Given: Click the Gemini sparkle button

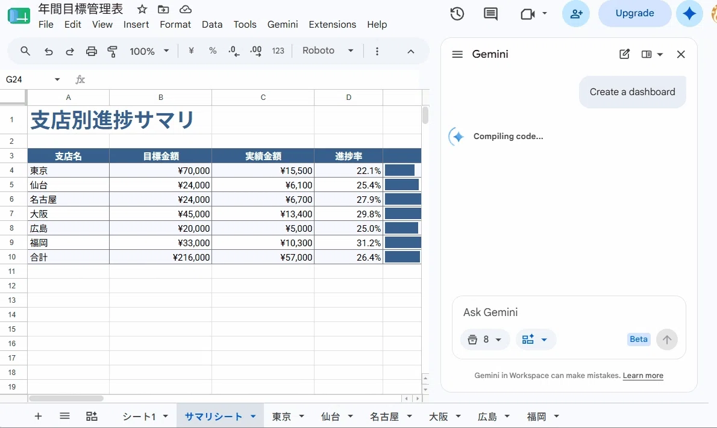Looking at the screenshot, I should (x=689, y=13).
